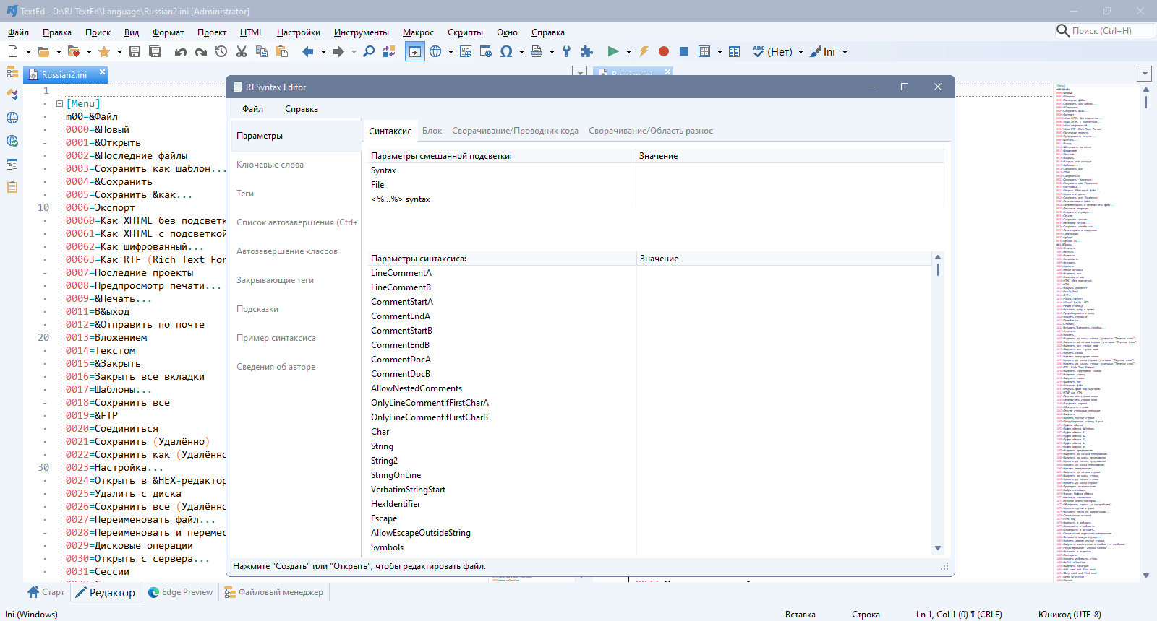Image resolution: width=1157 pixels, height=621 pixels.
Task: Click the save floppy disk icon
Action: (x=135, y=51)
